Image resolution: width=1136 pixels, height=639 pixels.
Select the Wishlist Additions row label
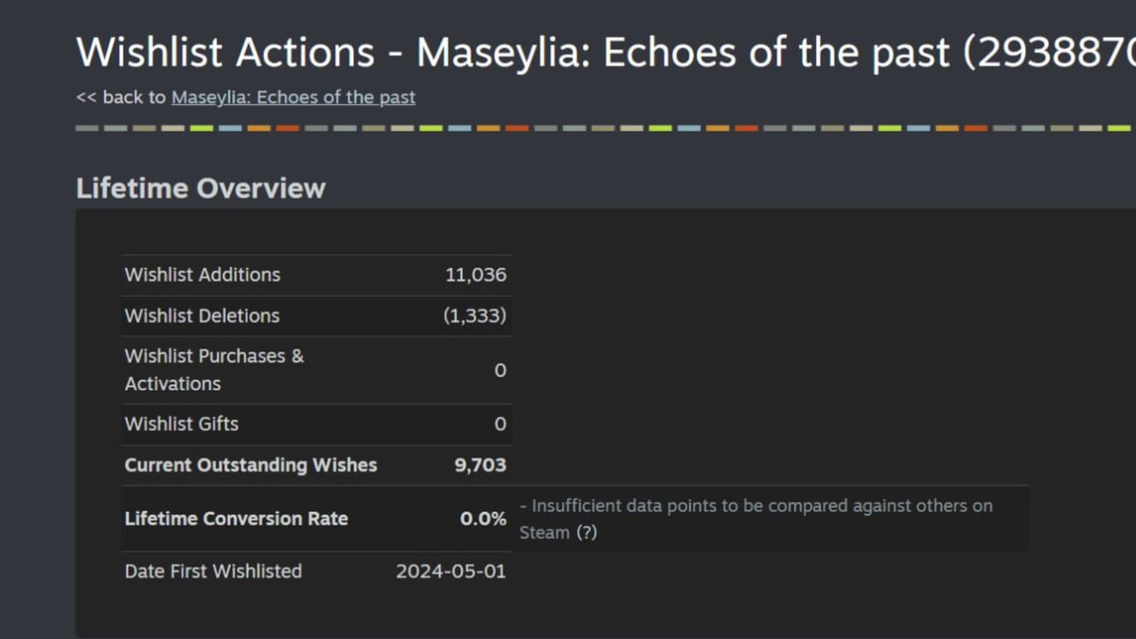pos(203,275)
